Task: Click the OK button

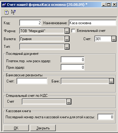Action: pyautogui.click(x=16, y=128)
